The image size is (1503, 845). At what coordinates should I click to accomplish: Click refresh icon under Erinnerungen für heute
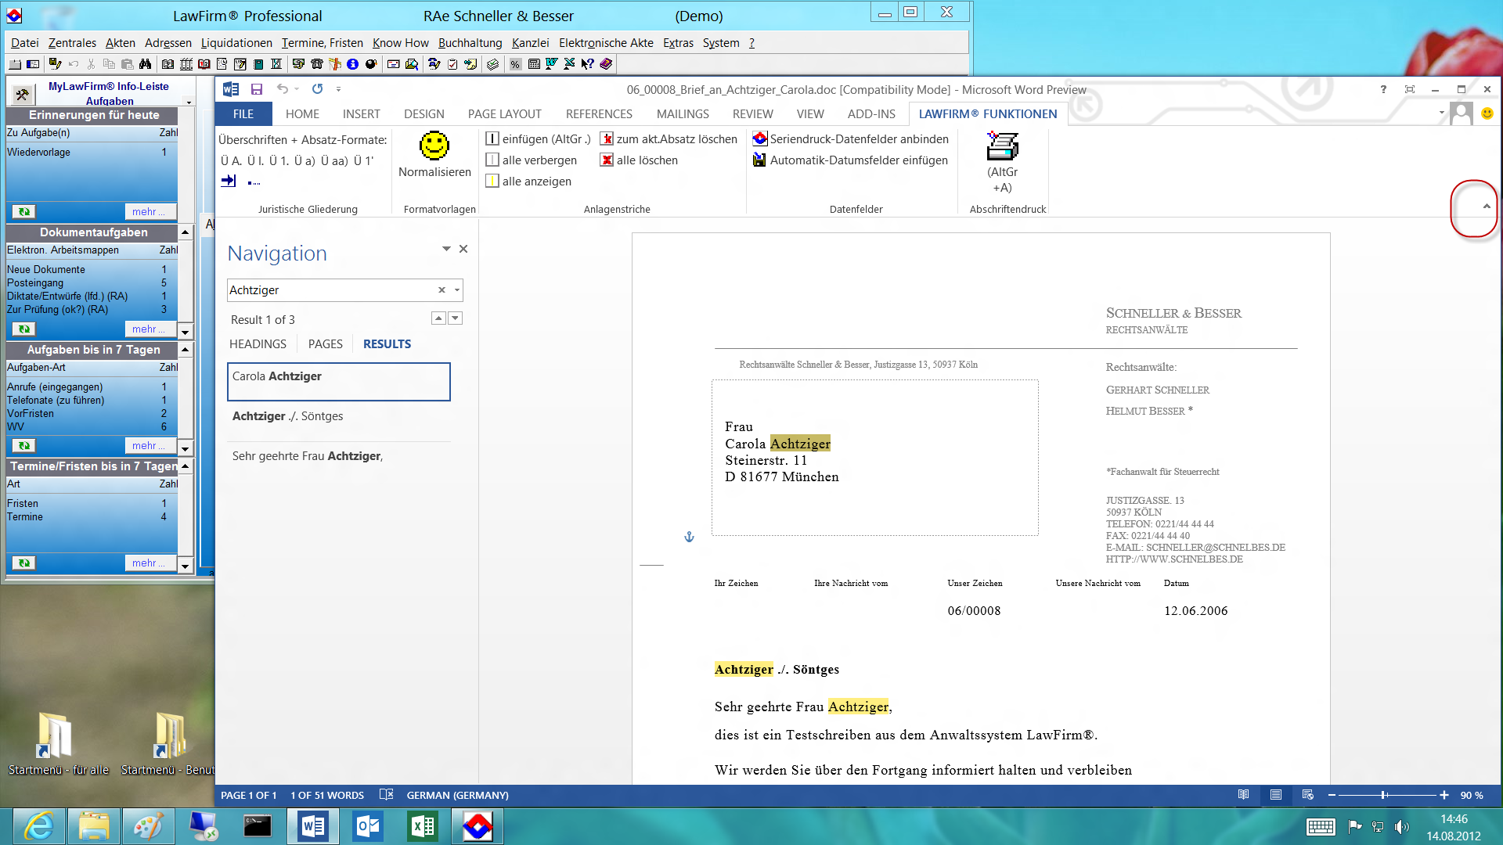[x=24, y=211]
